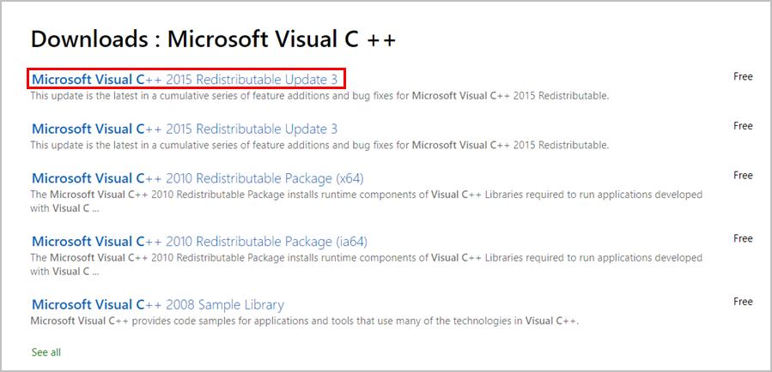Click Free label beside the ia64 package
Screen dimensions: 772x372
click(x=743, y=238)
